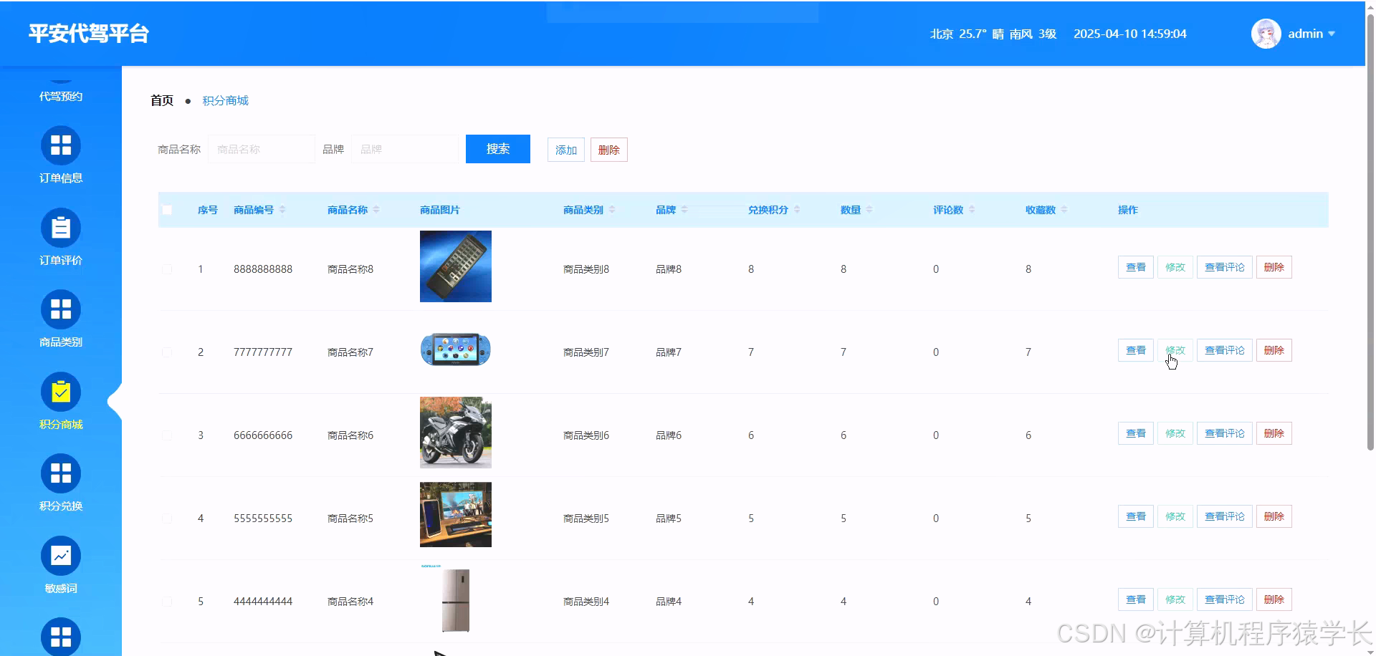Go to 首页 breadcrumb
The height and width of the screenshot is (656, 1376).
pyautogui.click(x=162, y=100)
